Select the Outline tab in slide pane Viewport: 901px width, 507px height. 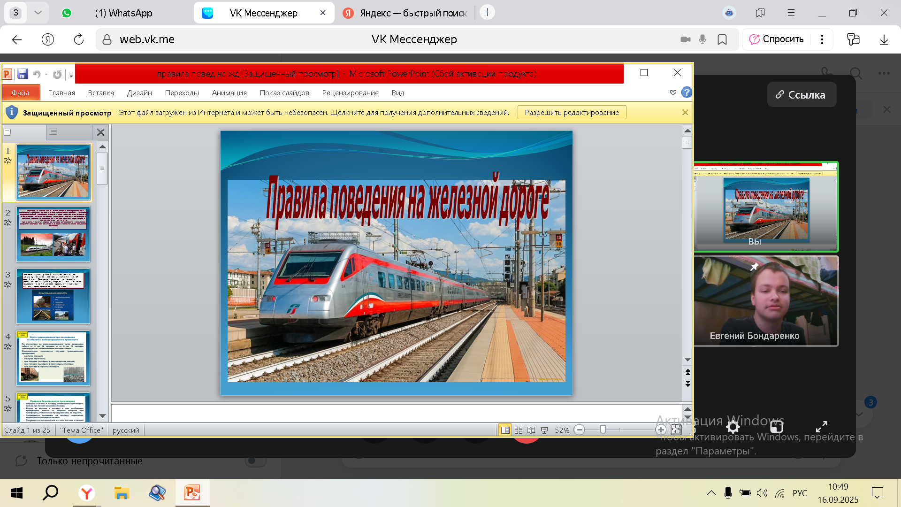[x=53, y=132]
